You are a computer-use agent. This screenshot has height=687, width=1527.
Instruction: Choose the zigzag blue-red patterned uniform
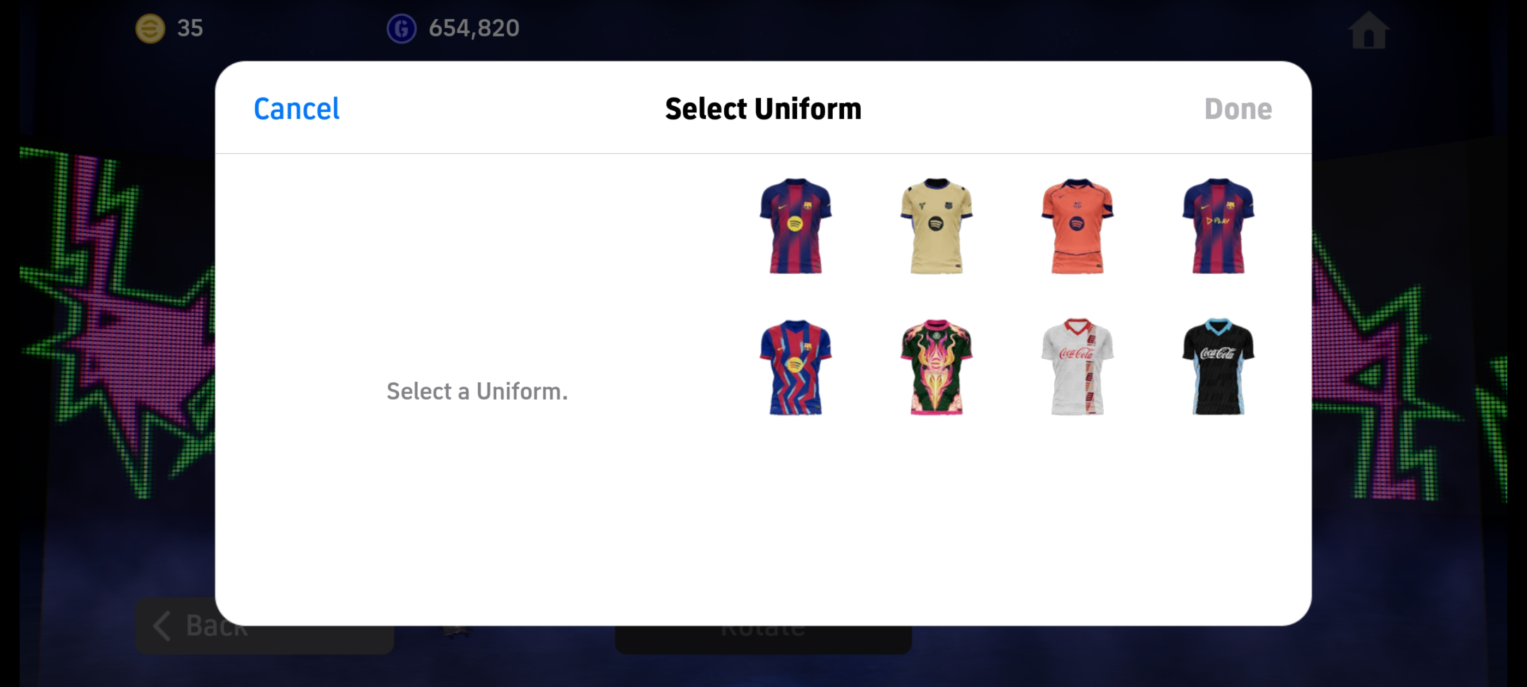(795, 367)
